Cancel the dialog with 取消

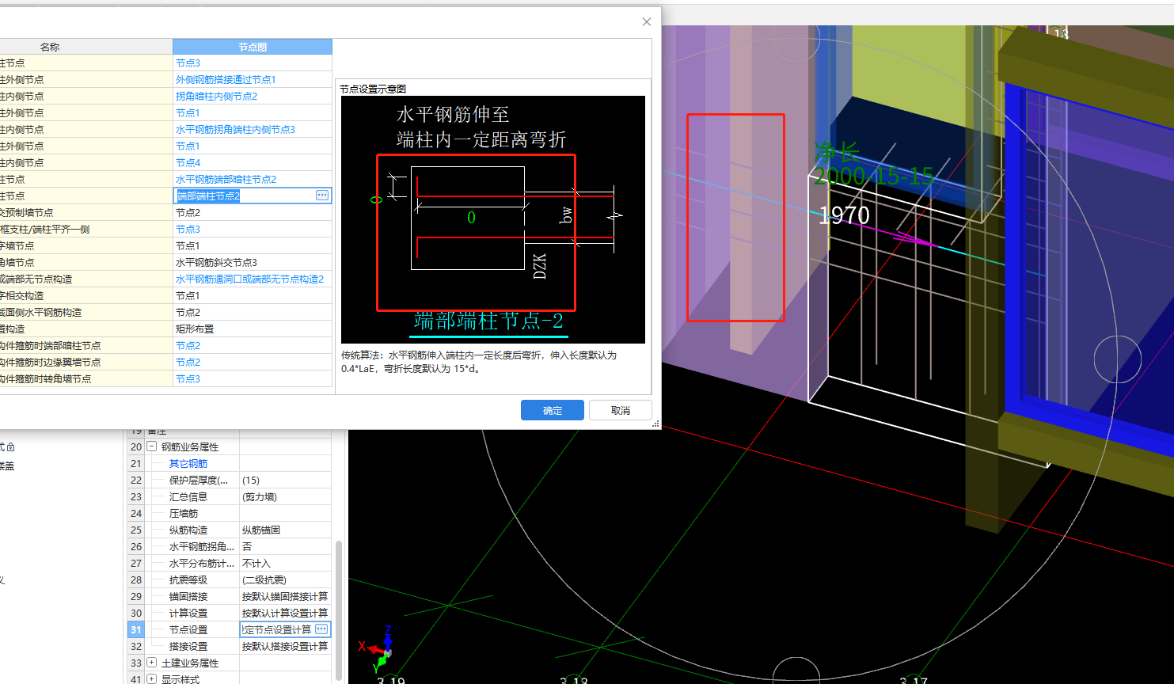pos(621,410)
